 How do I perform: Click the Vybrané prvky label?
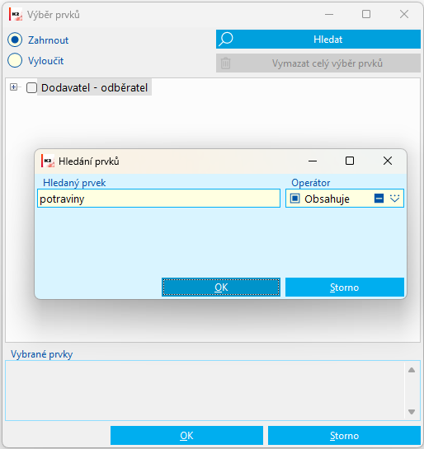(x=42, y=354)
